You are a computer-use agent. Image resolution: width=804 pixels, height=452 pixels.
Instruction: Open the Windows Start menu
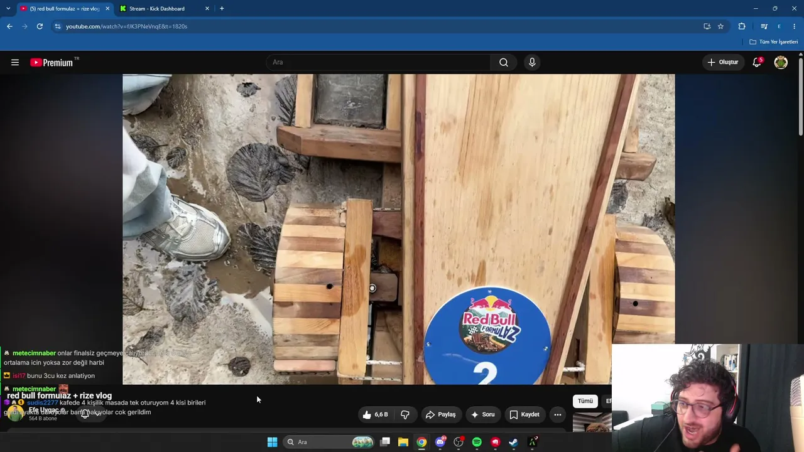tap(272, 442)
